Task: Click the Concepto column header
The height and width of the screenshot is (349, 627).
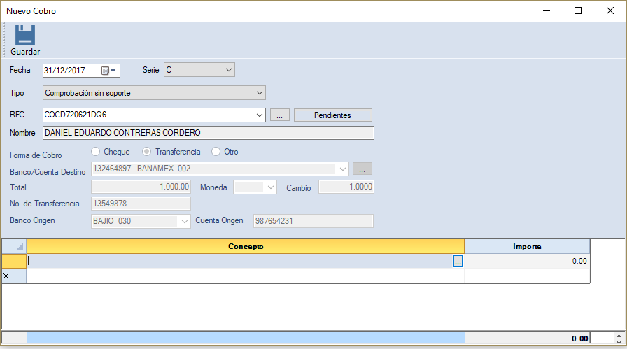Action: (245, 246)
